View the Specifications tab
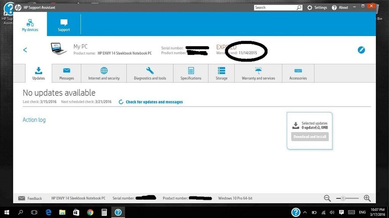The height and width of the screenshot is (218, 389). pos(191,73)
